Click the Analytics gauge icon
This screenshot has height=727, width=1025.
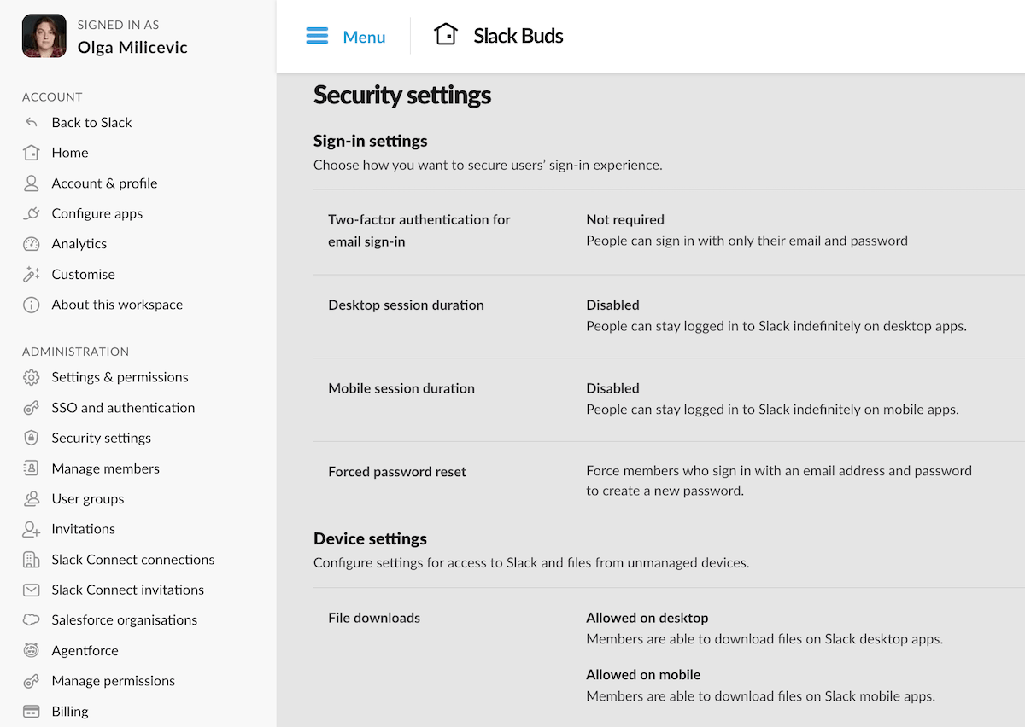[x=32, y=243]
